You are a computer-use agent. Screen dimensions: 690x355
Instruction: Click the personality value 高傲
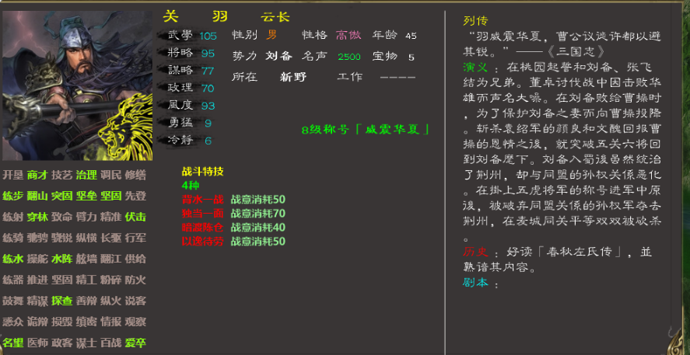click(x=348, y=35)
